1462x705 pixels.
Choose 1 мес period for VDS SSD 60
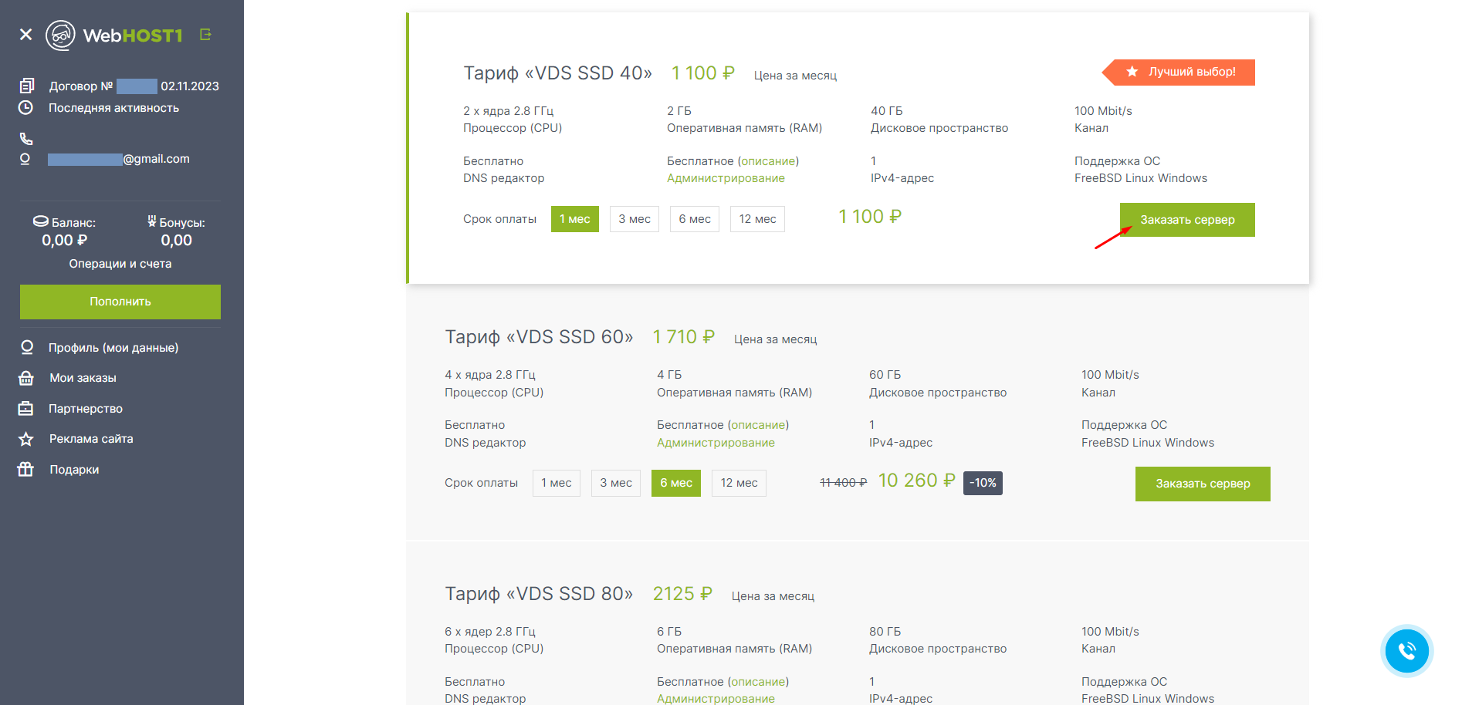point(556,483)
